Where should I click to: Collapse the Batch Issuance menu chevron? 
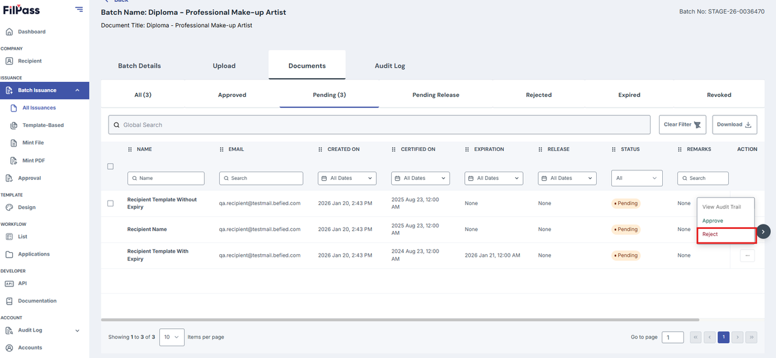point(78,90)
